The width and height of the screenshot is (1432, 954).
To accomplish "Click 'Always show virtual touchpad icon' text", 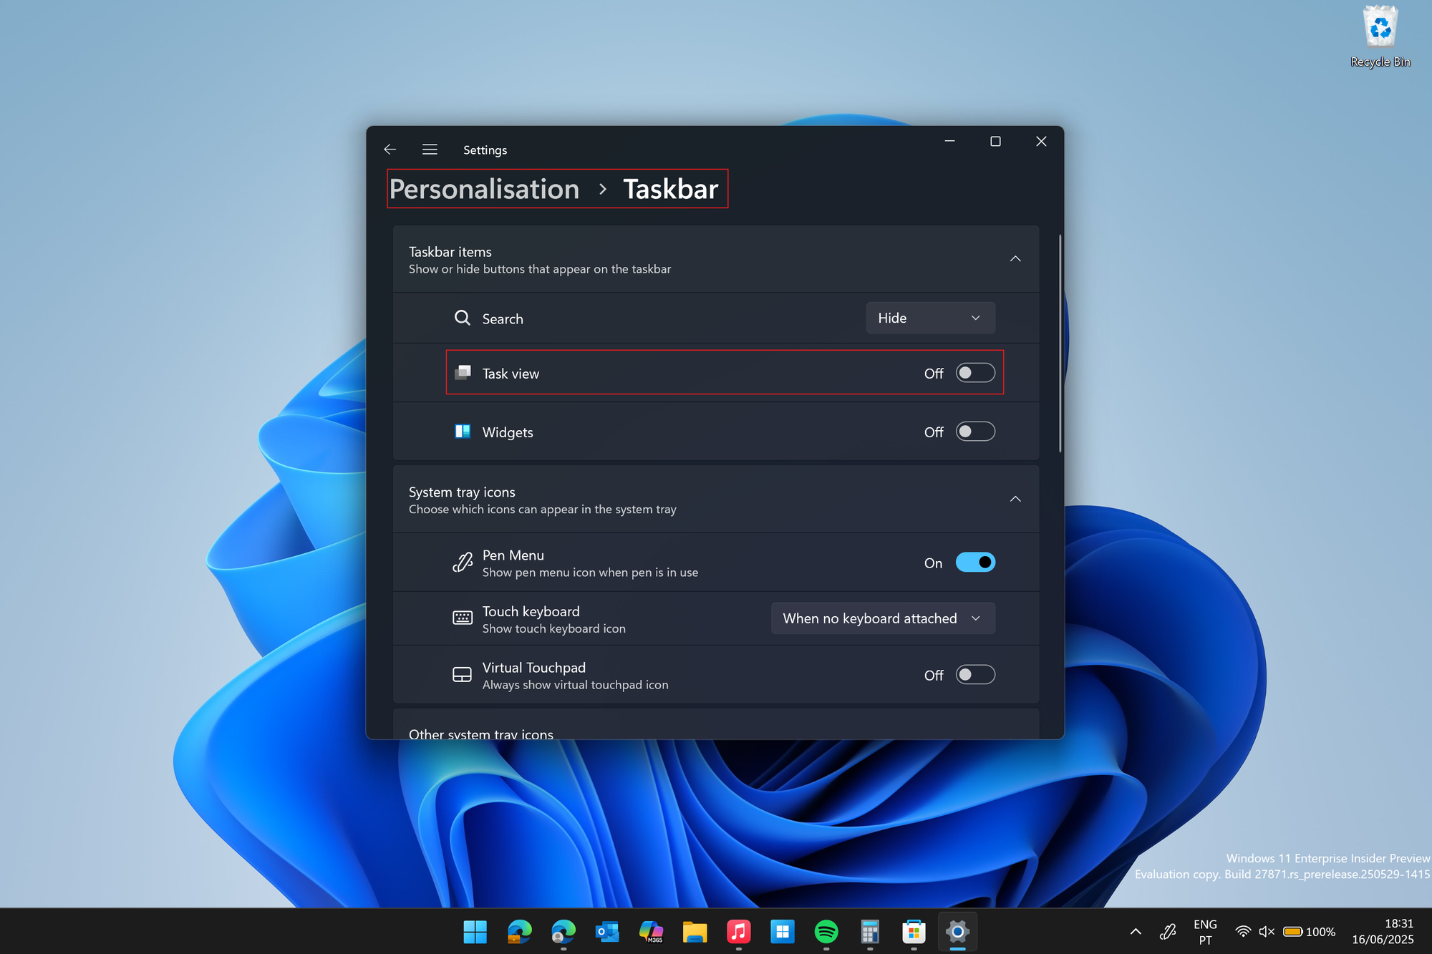I will (x=576, y=685).
